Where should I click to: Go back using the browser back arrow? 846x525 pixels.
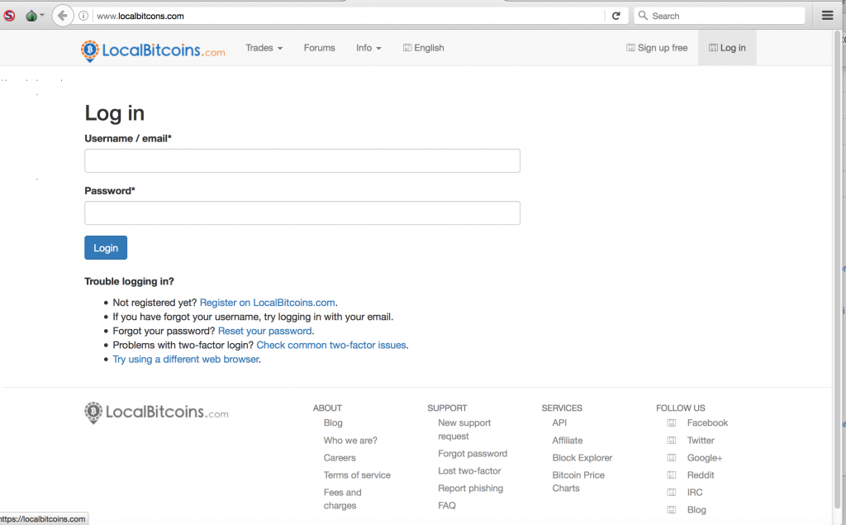tap(63, 16)
